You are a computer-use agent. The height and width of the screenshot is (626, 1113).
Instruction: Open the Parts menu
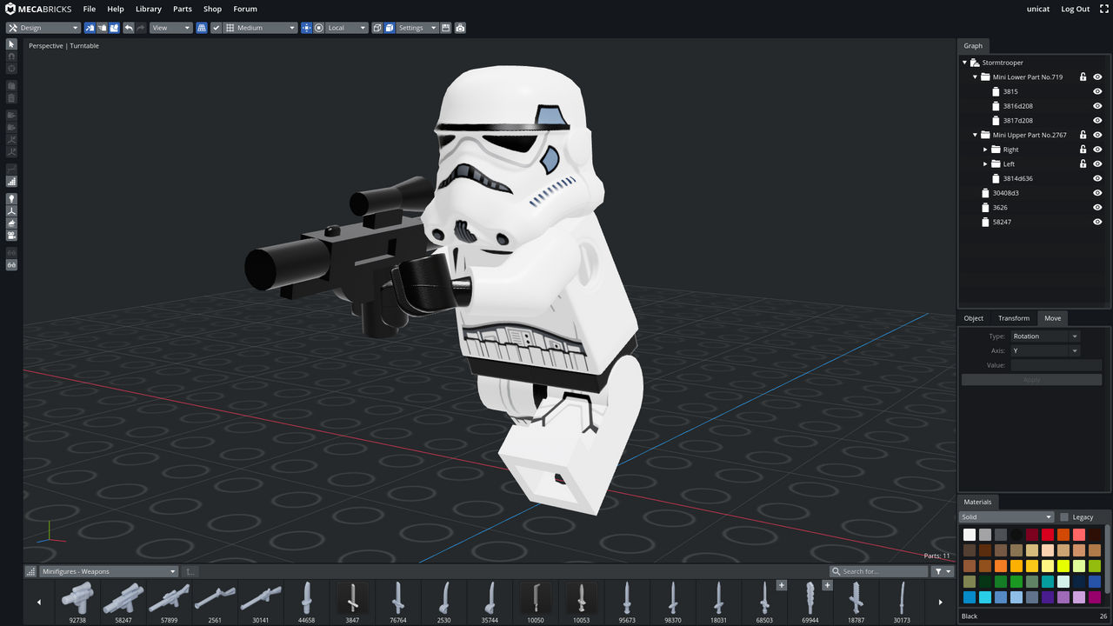183,9
